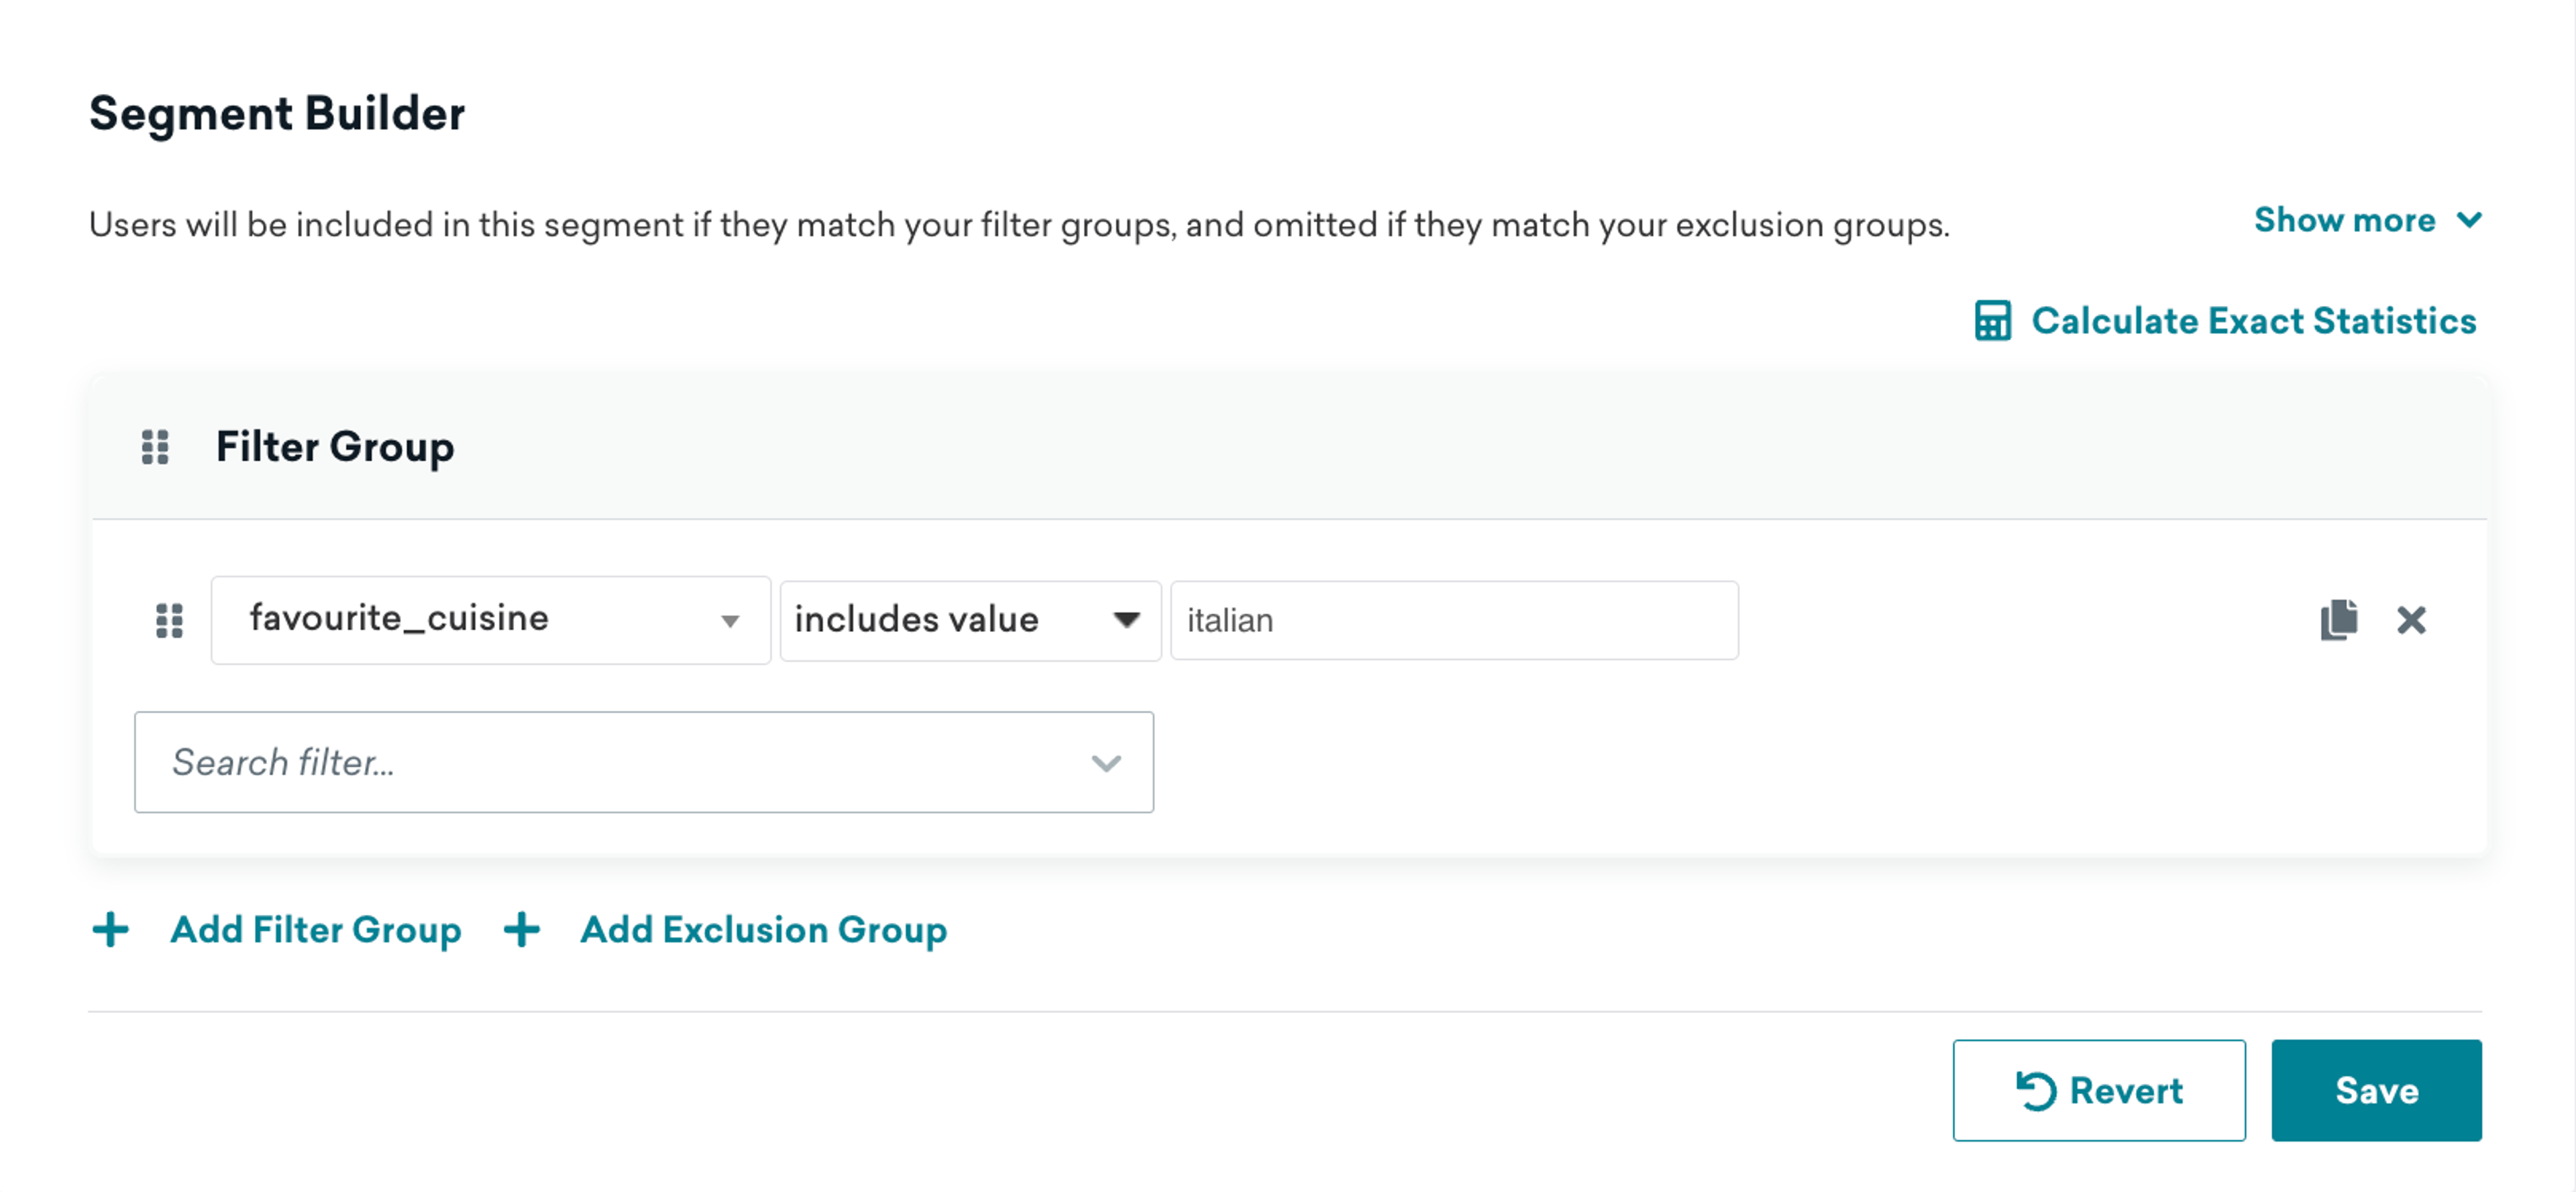Click the calculator icon beside Calculate Exact Statistics

(x=1992, y=321)
